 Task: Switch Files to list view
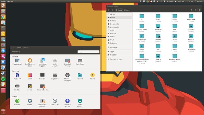196,10
